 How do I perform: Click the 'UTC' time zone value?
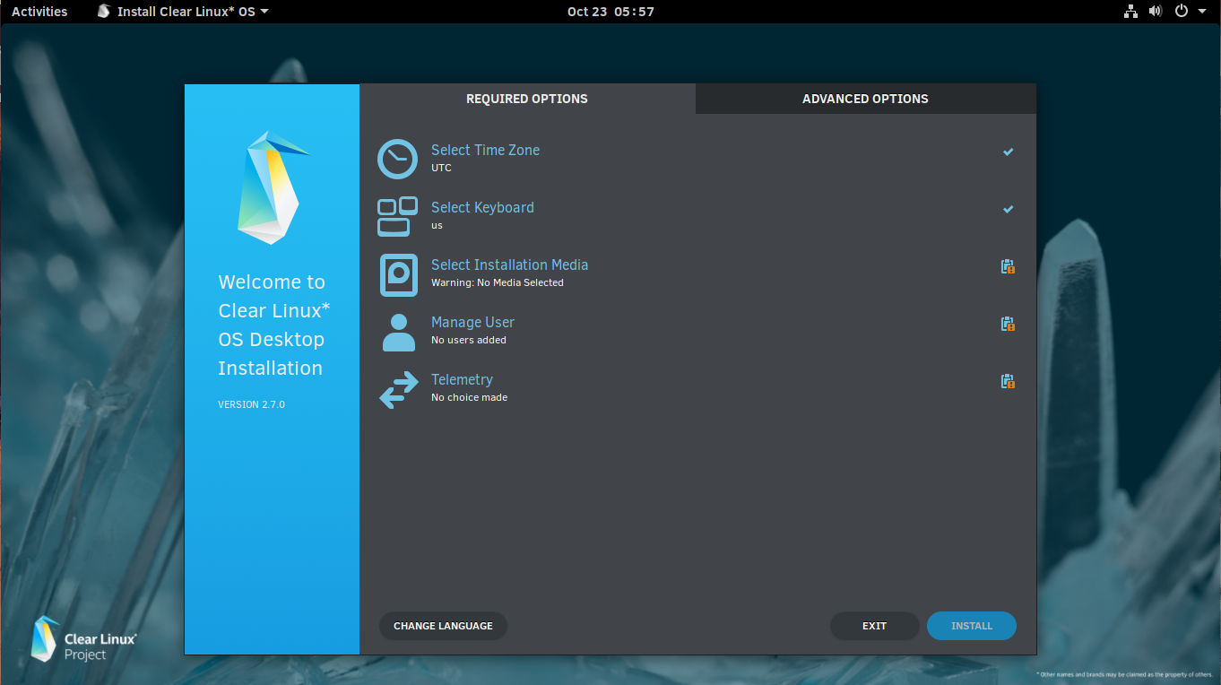[441, 168]
